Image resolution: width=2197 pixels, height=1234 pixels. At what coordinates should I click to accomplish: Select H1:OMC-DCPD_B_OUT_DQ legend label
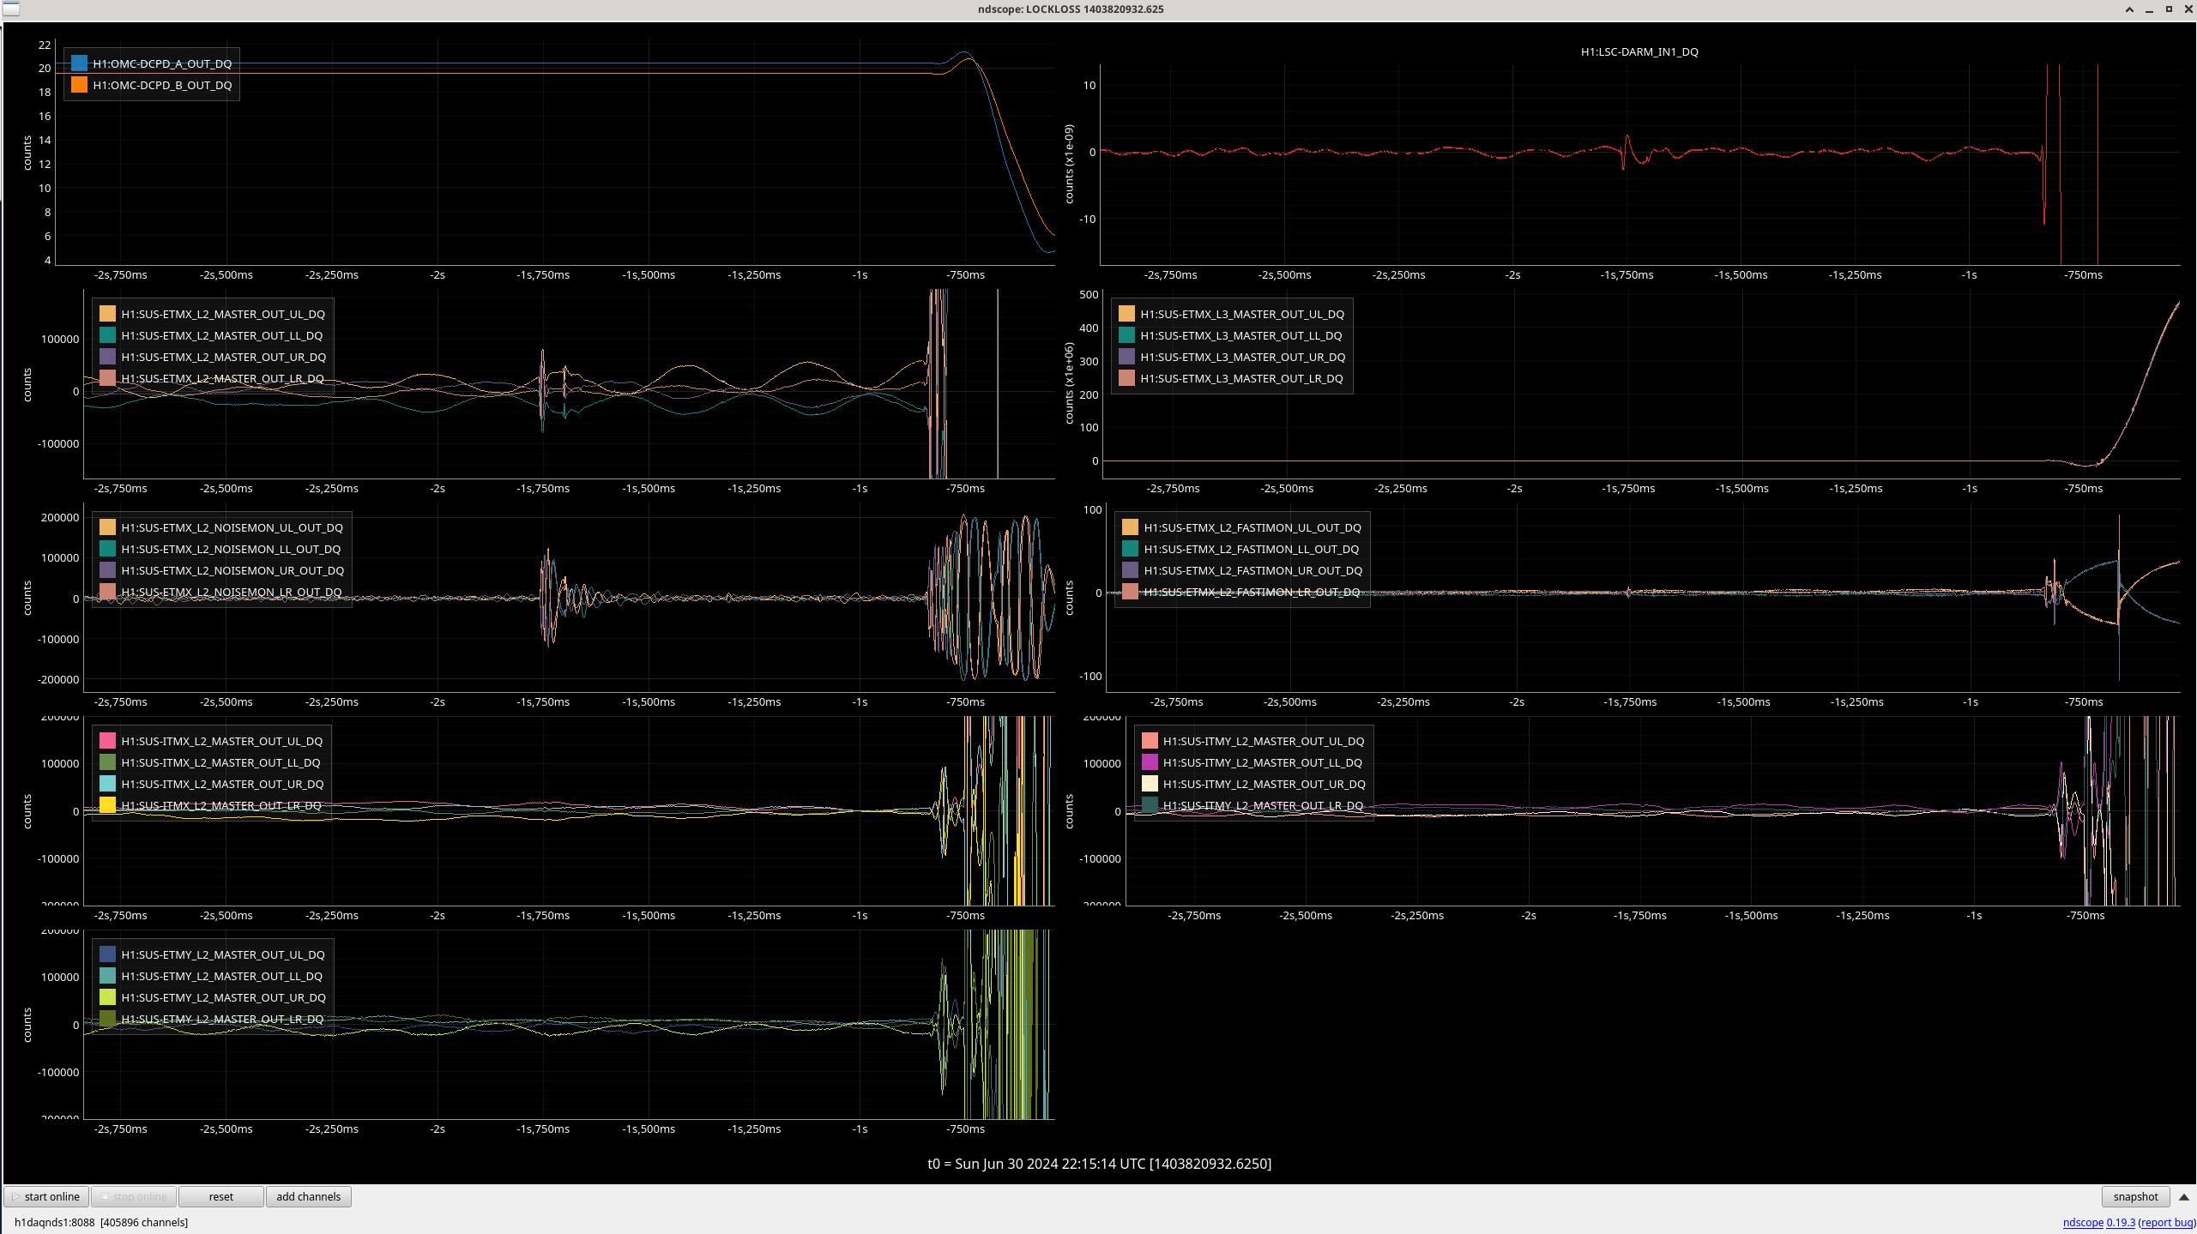click(x=162, y=85)
